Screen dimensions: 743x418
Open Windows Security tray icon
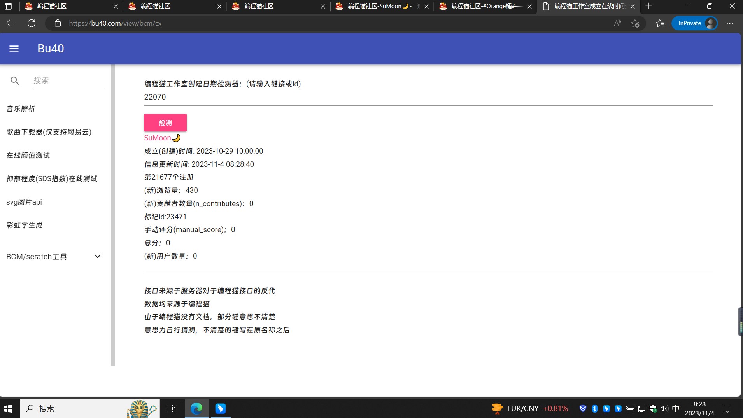653,409
